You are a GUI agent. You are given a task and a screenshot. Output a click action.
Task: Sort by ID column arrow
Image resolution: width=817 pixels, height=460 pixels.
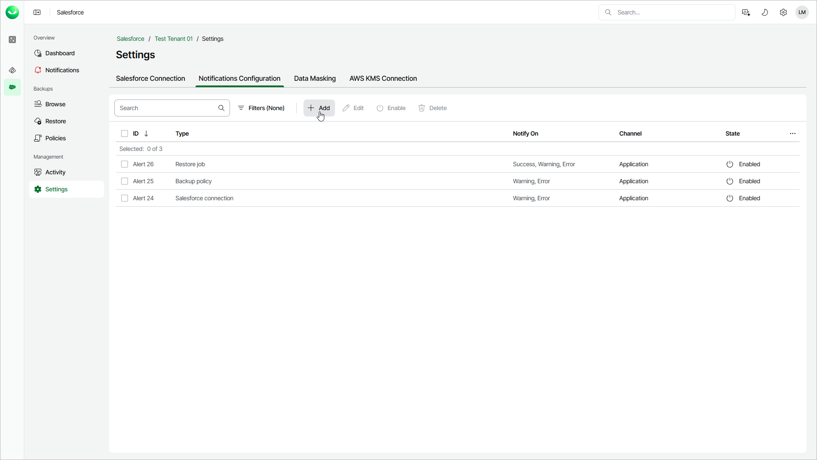tap(146, 133)
